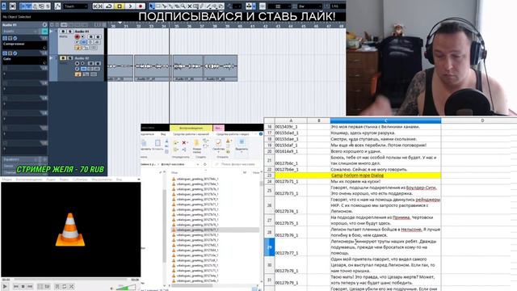The height and width of the screenshot is (291, 517).
Task: Mute the Audio 02 track
Action: 63,58
